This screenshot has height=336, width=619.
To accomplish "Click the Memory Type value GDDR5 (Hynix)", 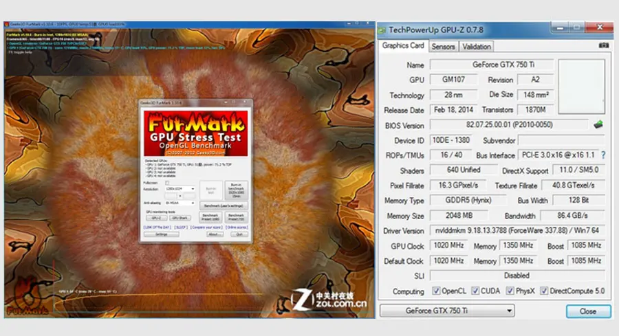I will click(468, 201).
